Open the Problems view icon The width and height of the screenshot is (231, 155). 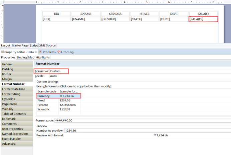pos(40,52)
